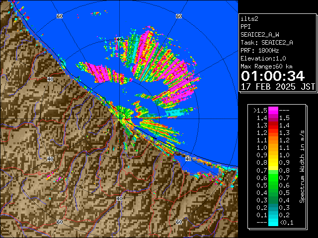Click the 60 km ring label in the southwest
This screenshot has height=238, width=318.
[60, 222]
